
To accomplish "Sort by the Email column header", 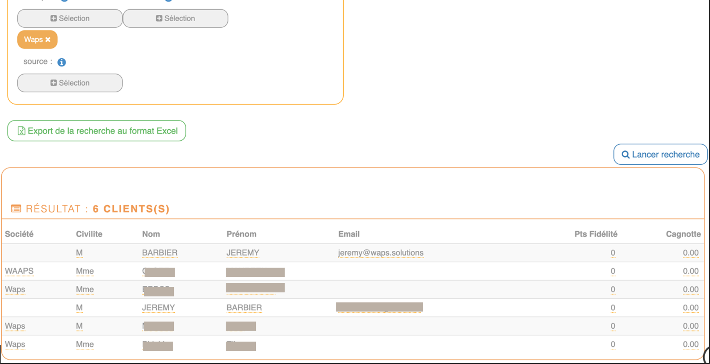I will [349, 234].
